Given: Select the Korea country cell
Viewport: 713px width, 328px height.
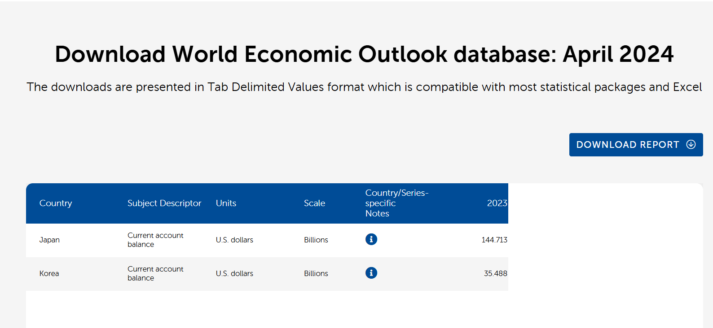Looking at the screenshot, I should click(x=49, y=273).
